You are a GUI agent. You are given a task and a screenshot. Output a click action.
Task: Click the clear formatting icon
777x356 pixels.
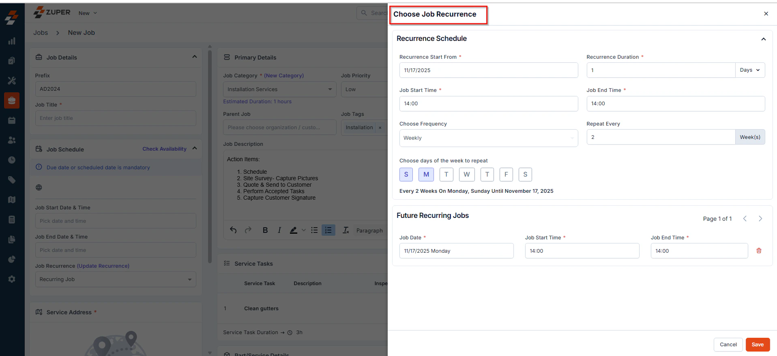346,230
